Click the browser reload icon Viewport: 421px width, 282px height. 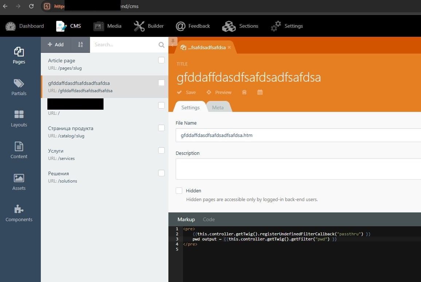click(31, 6)
